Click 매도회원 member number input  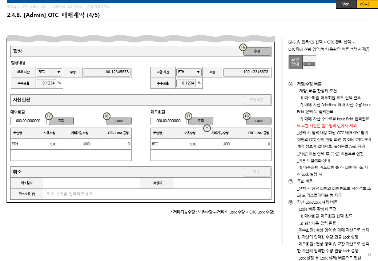168,121
